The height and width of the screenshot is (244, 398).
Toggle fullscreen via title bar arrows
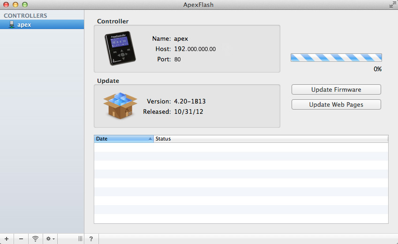[x=393, y=5]
